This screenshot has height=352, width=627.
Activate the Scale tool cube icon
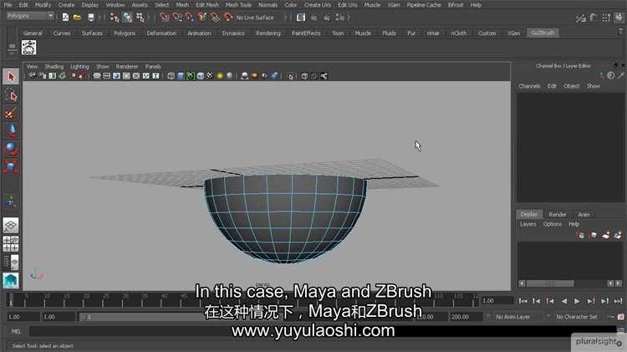11,166
